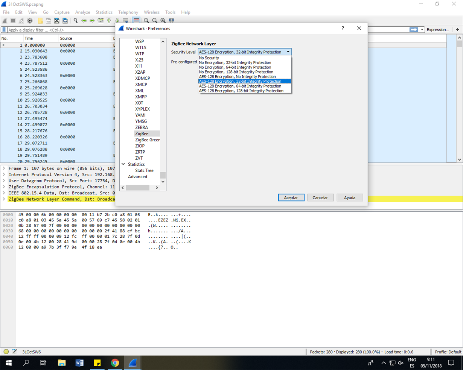Open the Analyze menu
The width and height of the screenshot is (463, 370).
[82, 12]
